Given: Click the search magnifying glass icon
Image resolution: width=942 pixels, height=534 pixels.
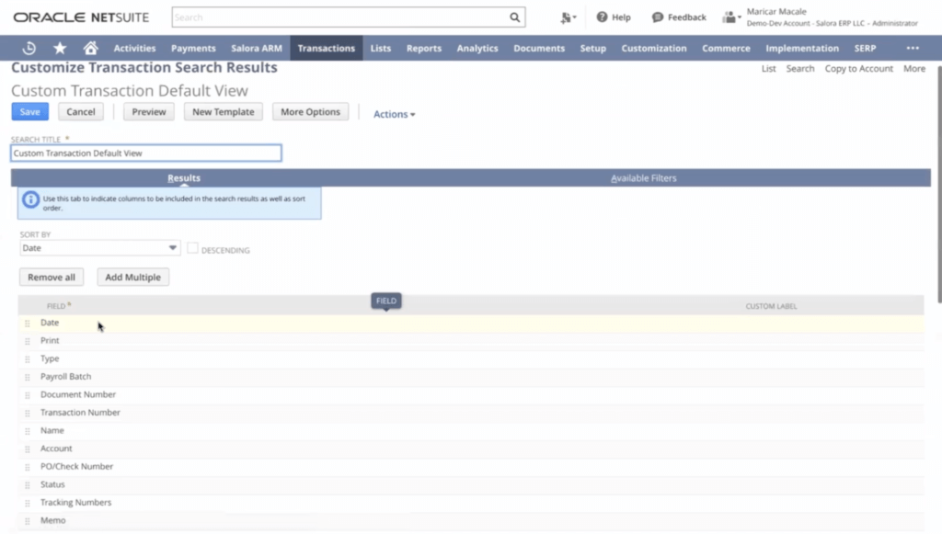Looking at the screenshot, I should click(515, 17).
